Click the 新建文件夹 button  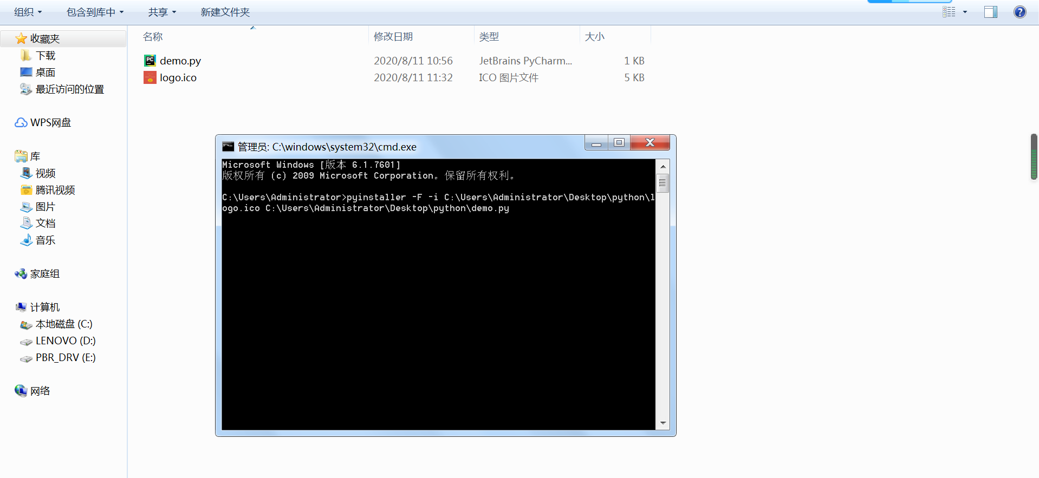point(225,12)
